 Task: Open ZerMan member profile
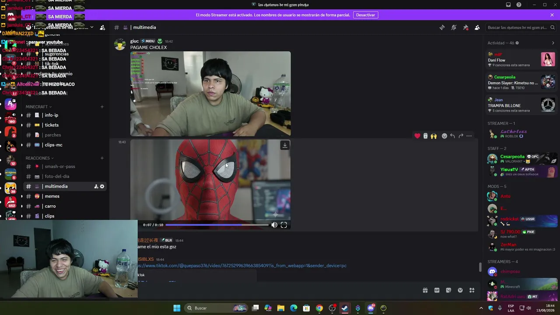click(521, 246)
